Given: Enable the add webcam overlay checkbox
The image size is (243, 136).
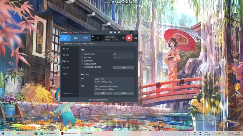Looking at the screenshot, I should tap(82, 67).
